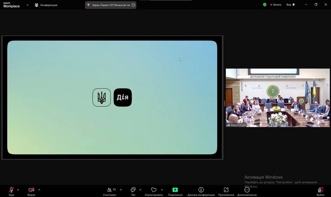This screenshot has height=197, width=331.
Task: Click the green encryption shield icon
Action: (265, 5)
